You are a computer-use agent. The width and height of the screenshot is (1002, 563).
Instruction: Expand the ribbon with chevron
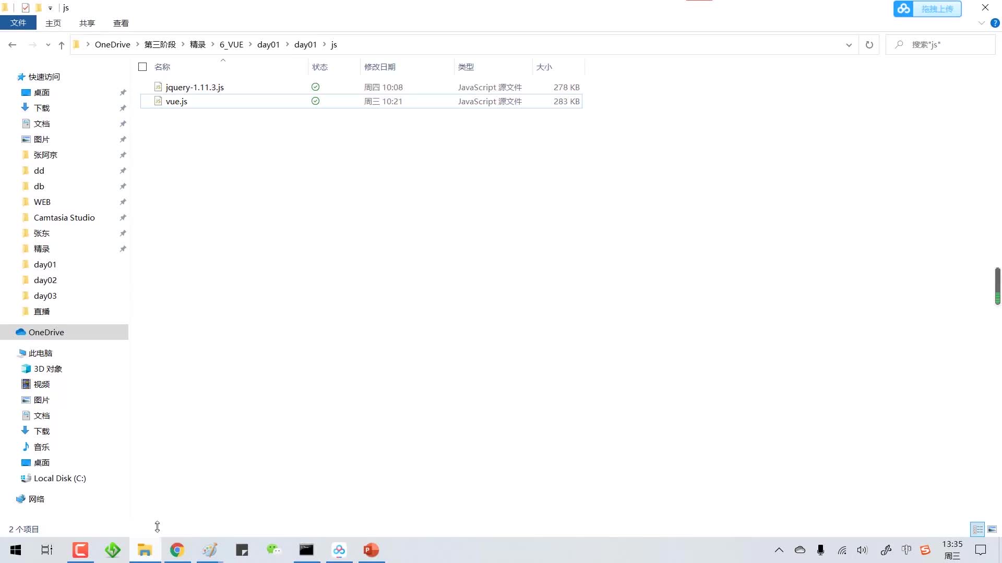[982, 23]
